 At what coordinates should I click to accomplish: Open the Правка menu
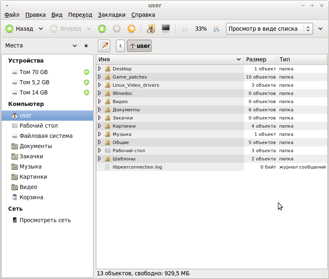tap(36, 15)
